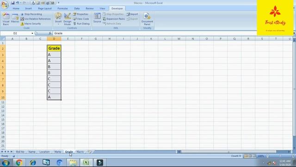Open the Page Layout ribbon tab

[45, 8]
